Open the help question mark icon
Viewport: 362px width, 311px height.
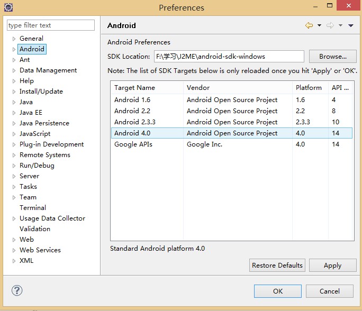tap(17, 290)
